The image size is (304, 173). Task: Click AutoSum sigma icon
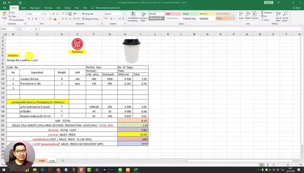click(262, 13)
